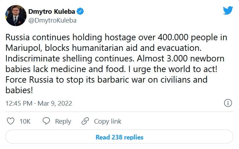
Task: Select the Reply text label
Action: 63,121
